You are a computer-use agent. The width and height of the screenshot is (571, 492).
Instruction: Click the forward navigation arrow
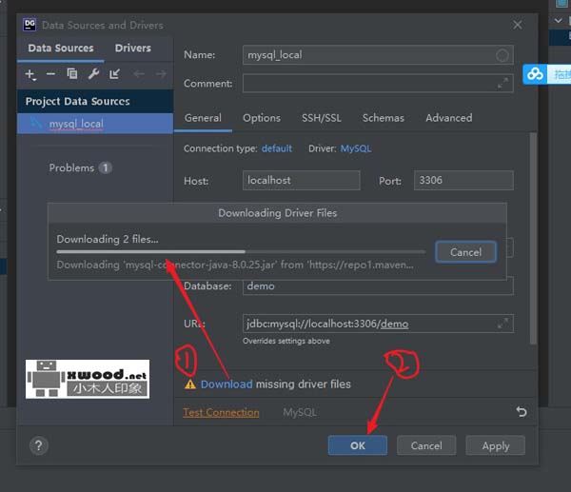pos(161,74)
